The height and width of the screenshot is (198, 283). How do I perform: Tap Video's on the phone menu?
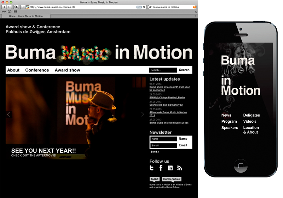pyautogui.click(x=250, y=121)
